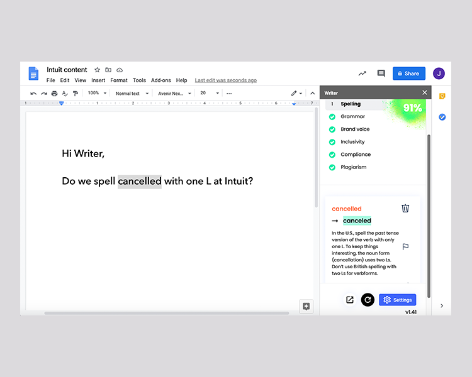Select the Compliance category

pyautogui.click(x=356, y=154)
